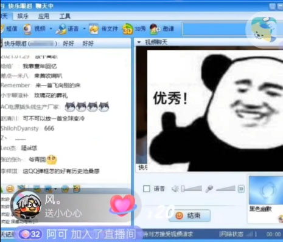Click the 黑色幽默 thumbnail
The width and height of the screenshot is (283, 242).
point(266,190)
